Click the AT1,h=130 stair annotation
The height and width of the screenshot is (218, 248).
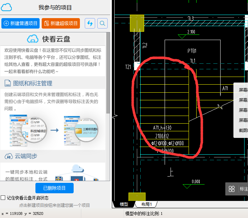pyautogui.click(x=162, y=127)
